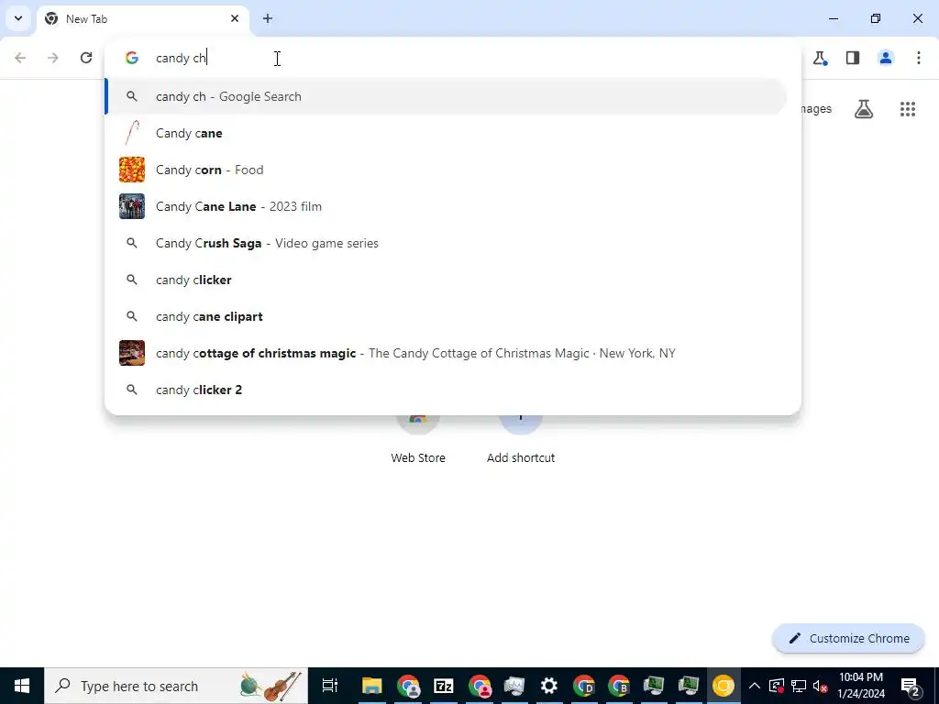This screenshot has height=704, width=939.
Task: Choose the 'Candy cane' suggestion
Action: (446, 133)
